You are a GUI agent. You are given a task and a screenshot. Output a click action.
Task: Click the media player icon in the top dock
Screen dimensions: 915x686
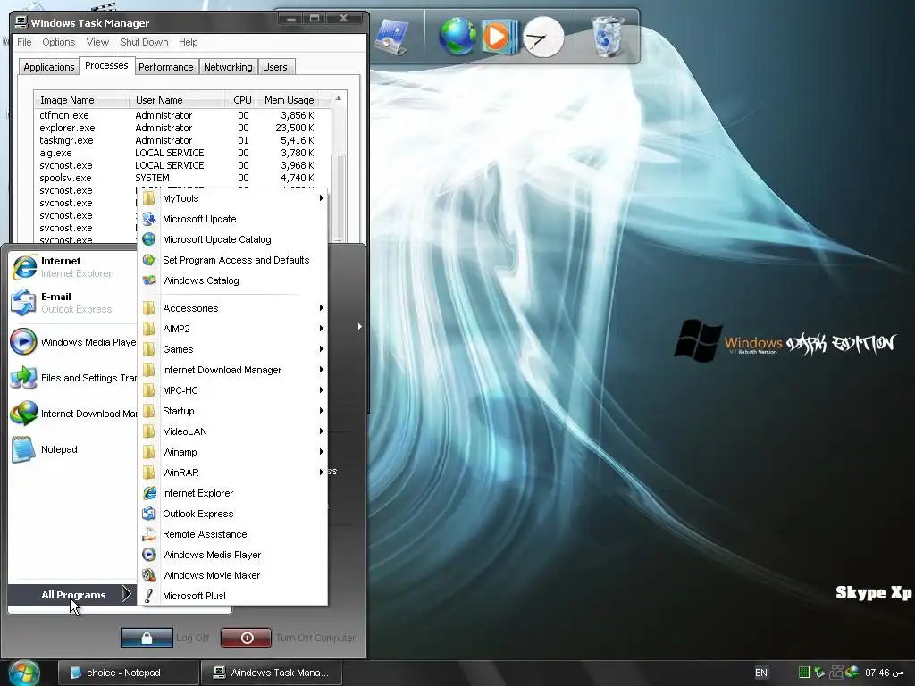click(x=499, y=36)
